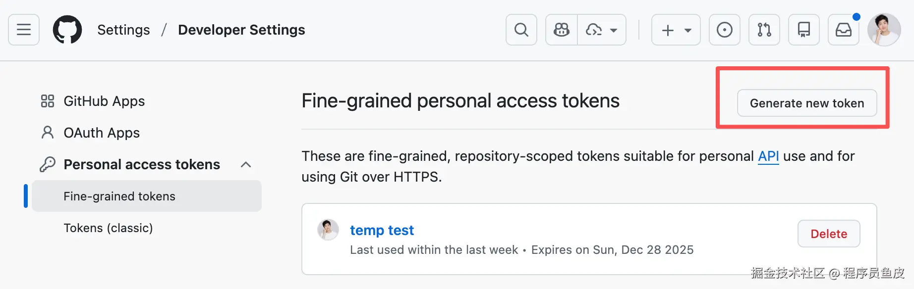Click the Generate new token button

pyautogui.click(x=806, y=103)
